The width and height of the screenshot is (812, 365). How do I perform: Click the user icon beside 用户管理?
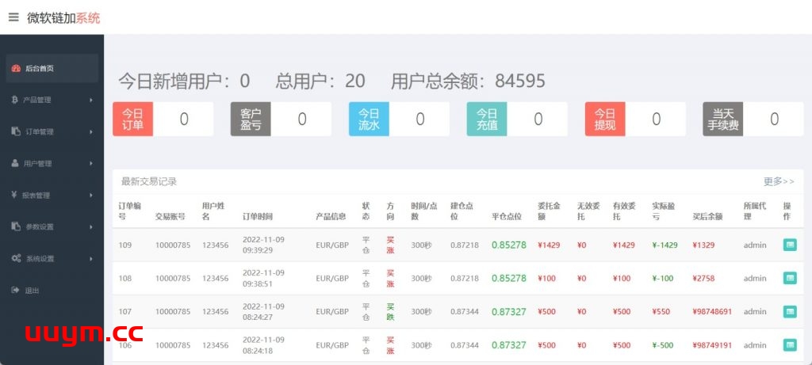point(15,164)
